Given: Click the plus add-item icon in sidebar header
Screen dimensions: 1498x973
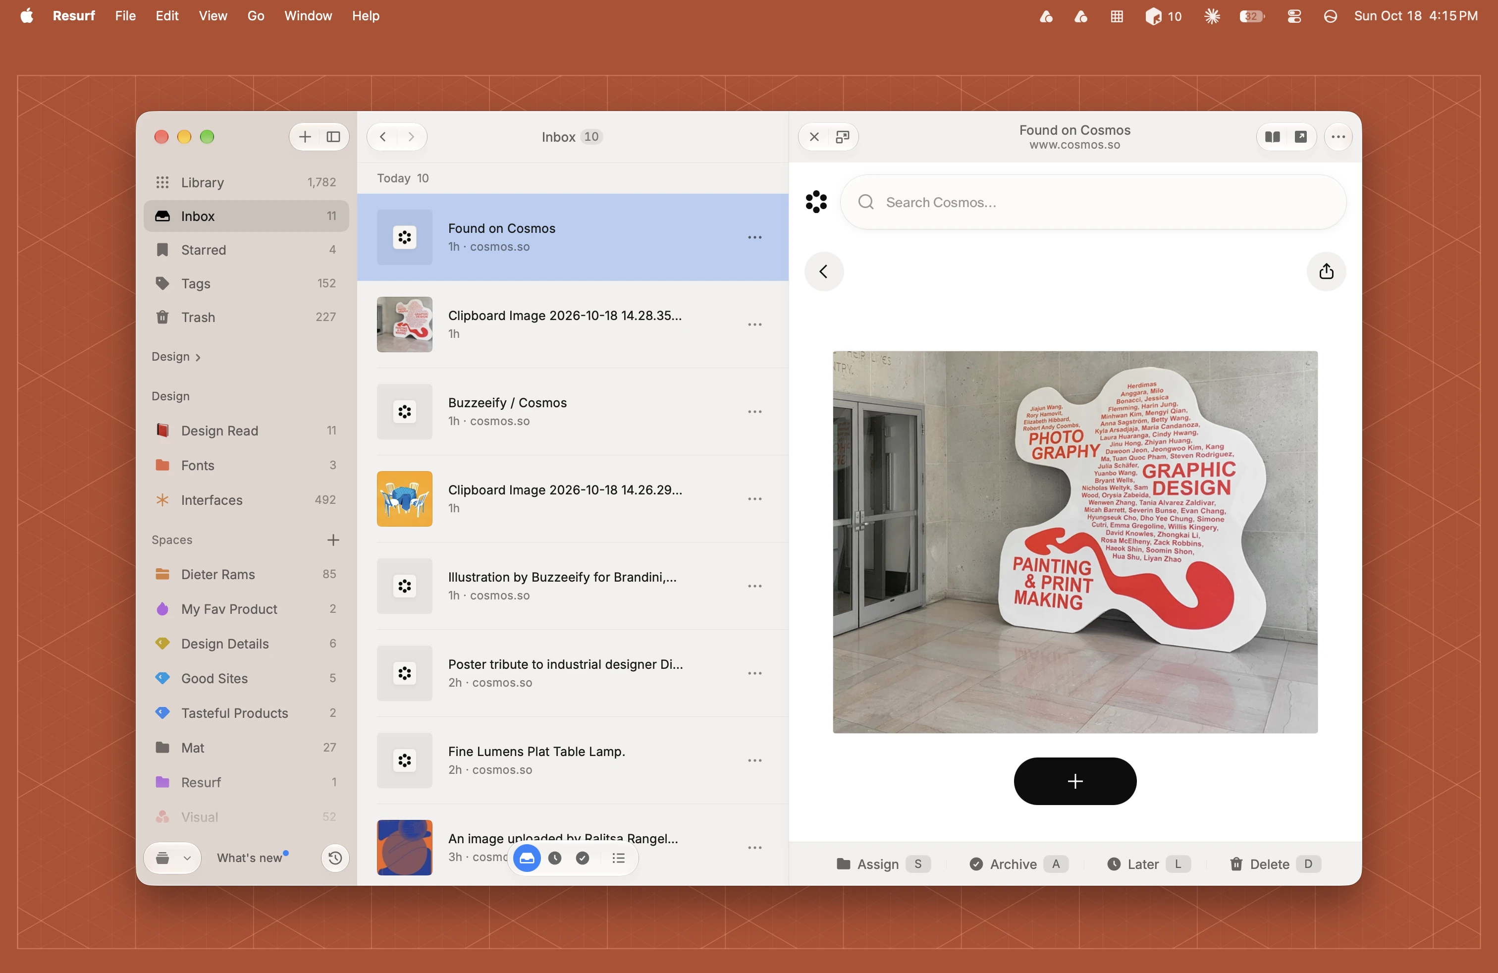Looking at the screenshot, I should (305, 137).
